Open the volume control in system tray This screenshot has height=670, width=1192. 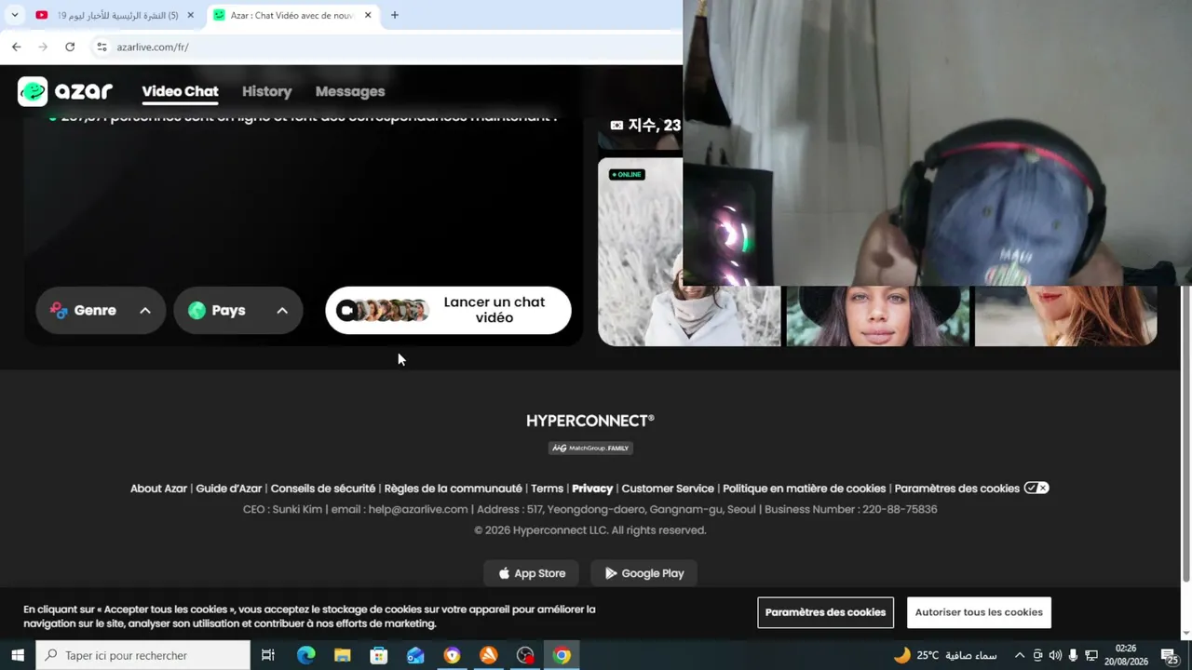[x=1055, y=655]
